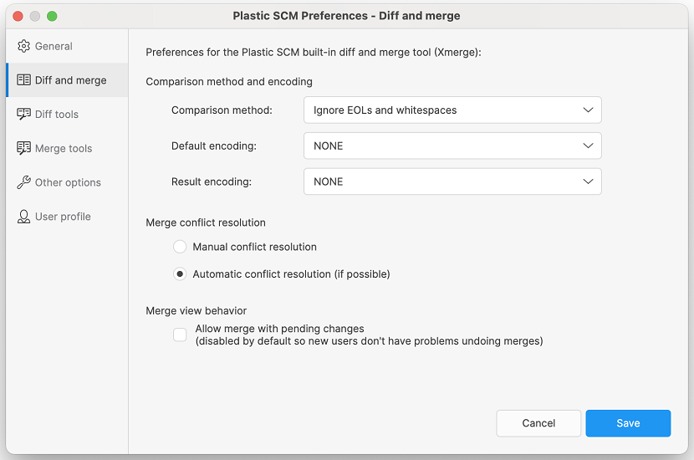694x460 pixels.
Task: Click the General gear icon
Action: pyautogui.click(x=23, y=46)
